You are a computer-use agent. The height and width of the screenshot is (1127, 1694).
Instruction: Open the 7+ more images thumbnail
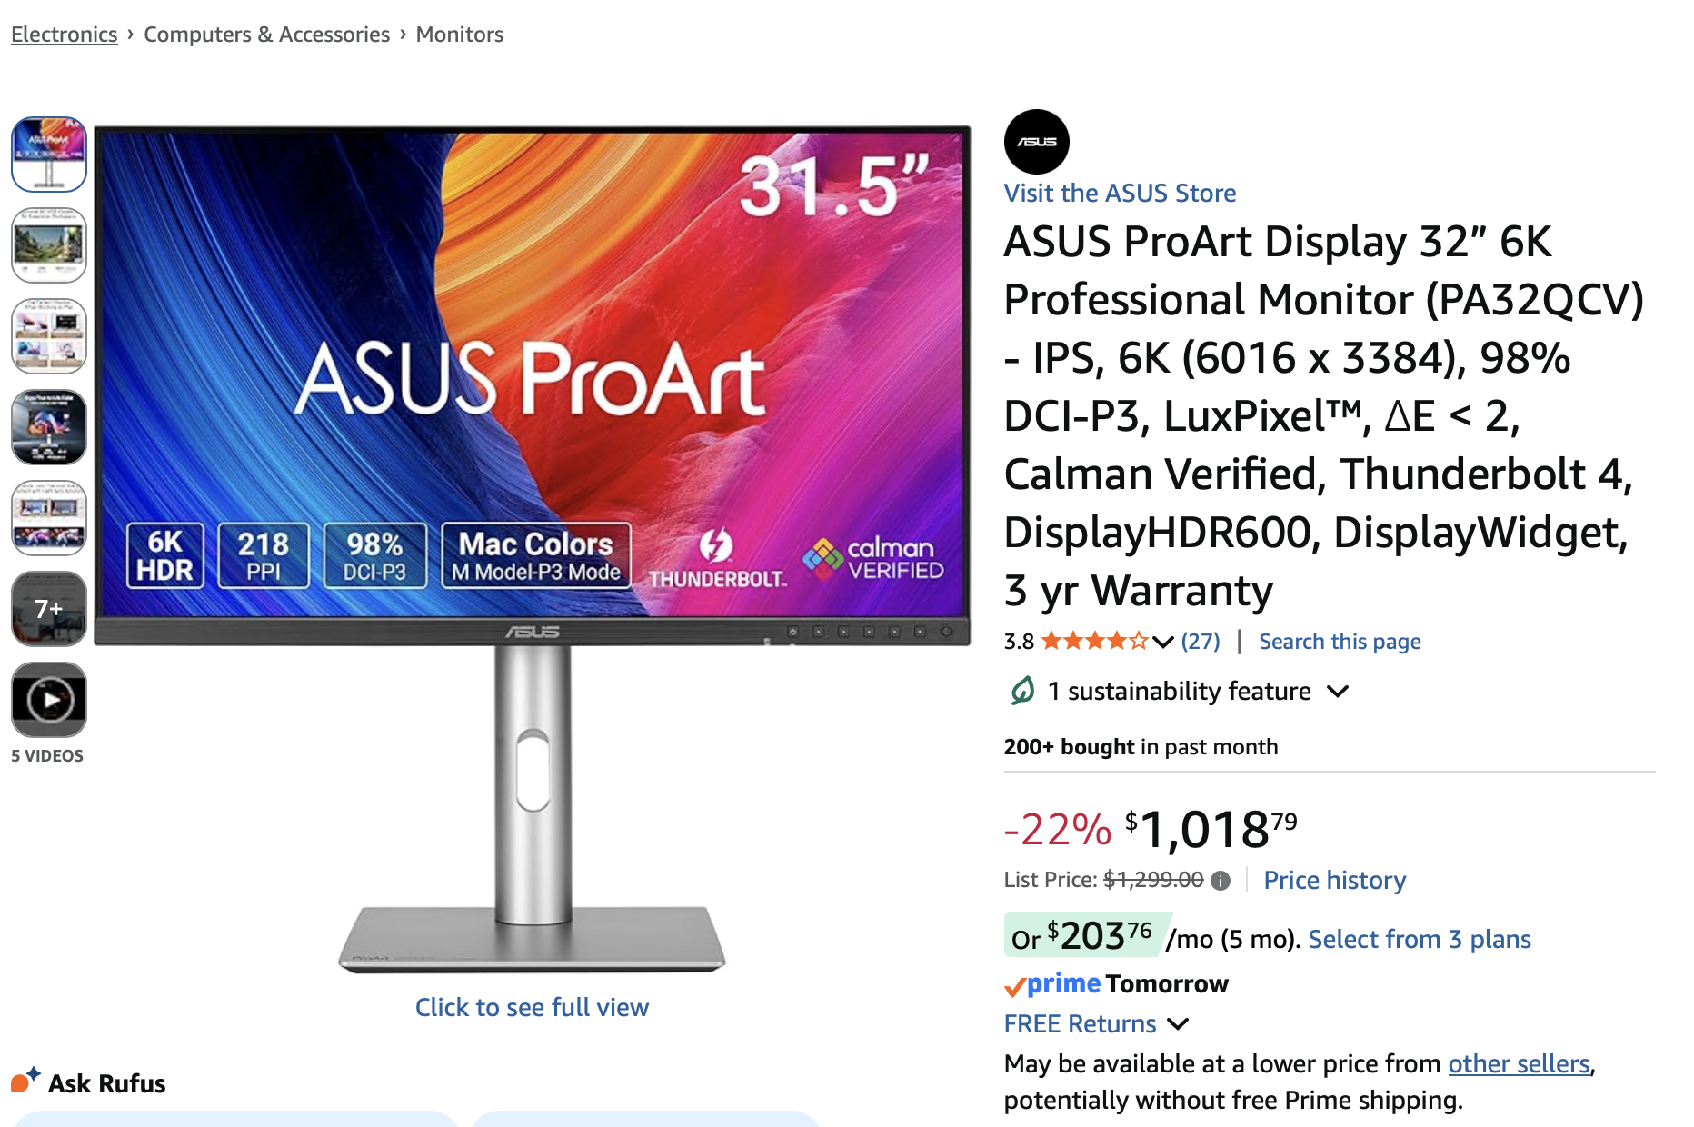pos(49,609)
